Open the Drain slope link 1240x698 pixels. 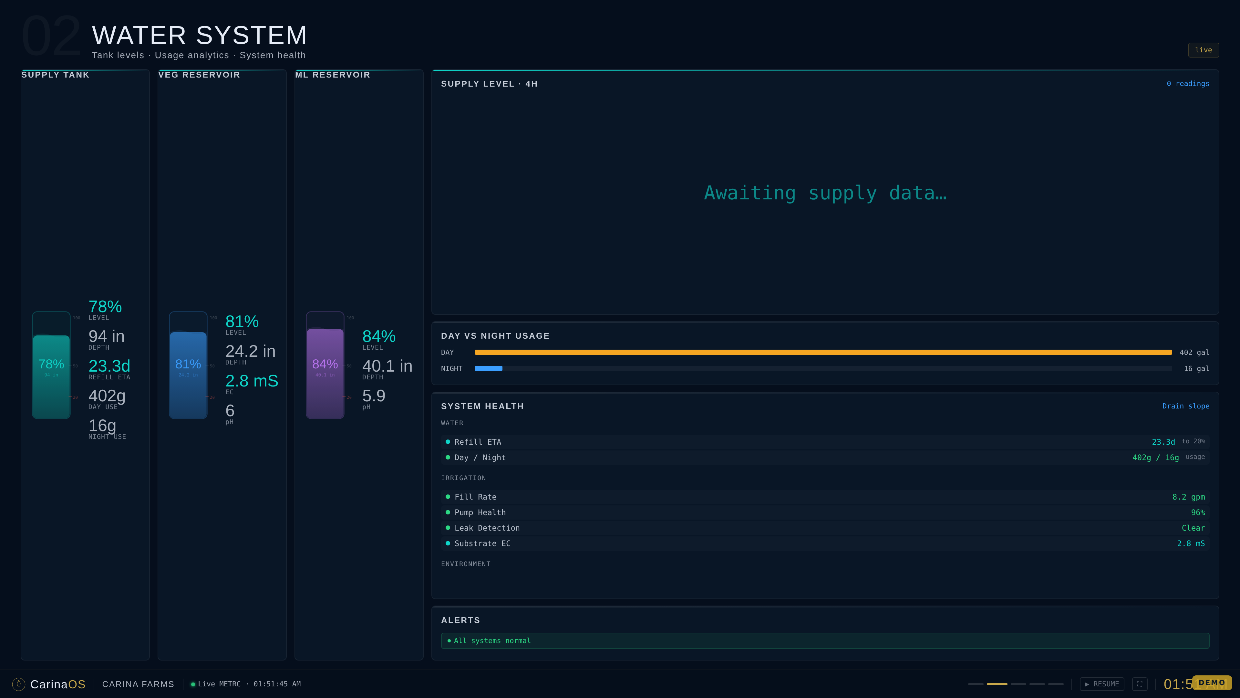click(x=1186, y=406)
